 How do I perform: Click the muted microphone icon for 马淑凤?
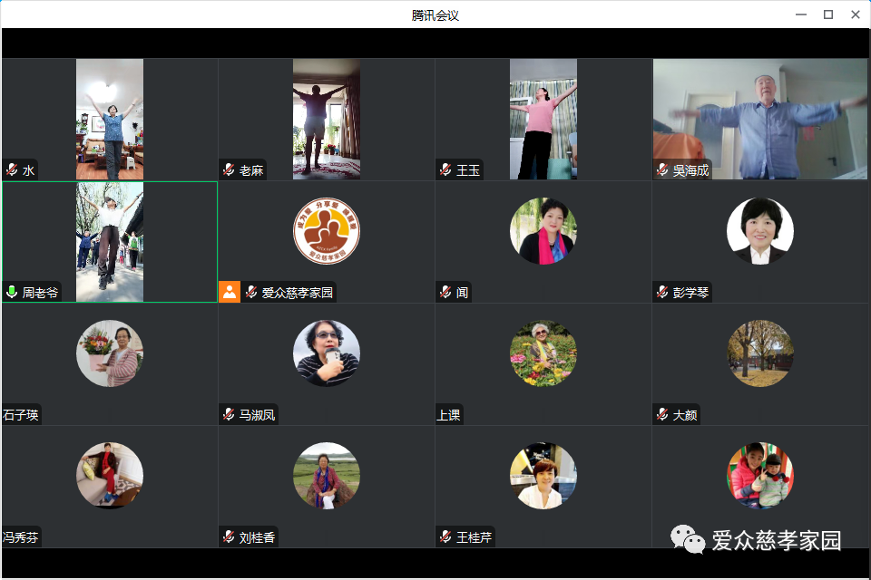pyautogui.click(x=229, y=415)
